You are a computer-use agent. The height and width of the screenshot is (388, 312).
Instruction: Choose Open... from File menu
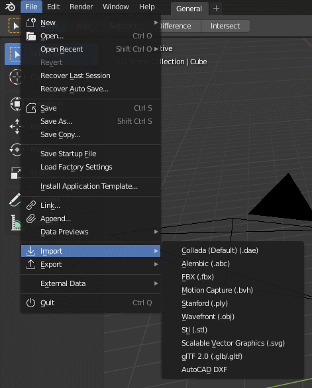[91, 36]
